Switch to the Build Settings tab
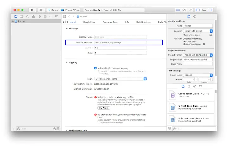This screenshot has height=147, width=228. [143, 22]
